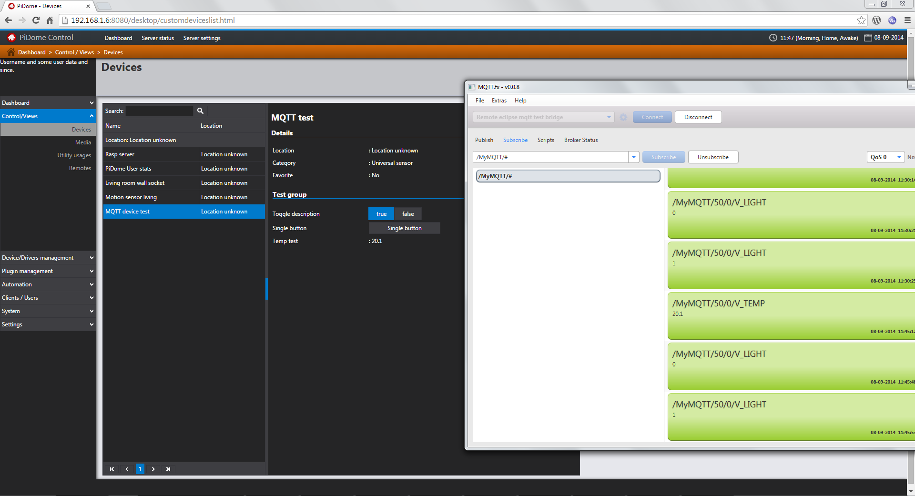Open the QoS 0 dropdown

(x=885, y=157)
